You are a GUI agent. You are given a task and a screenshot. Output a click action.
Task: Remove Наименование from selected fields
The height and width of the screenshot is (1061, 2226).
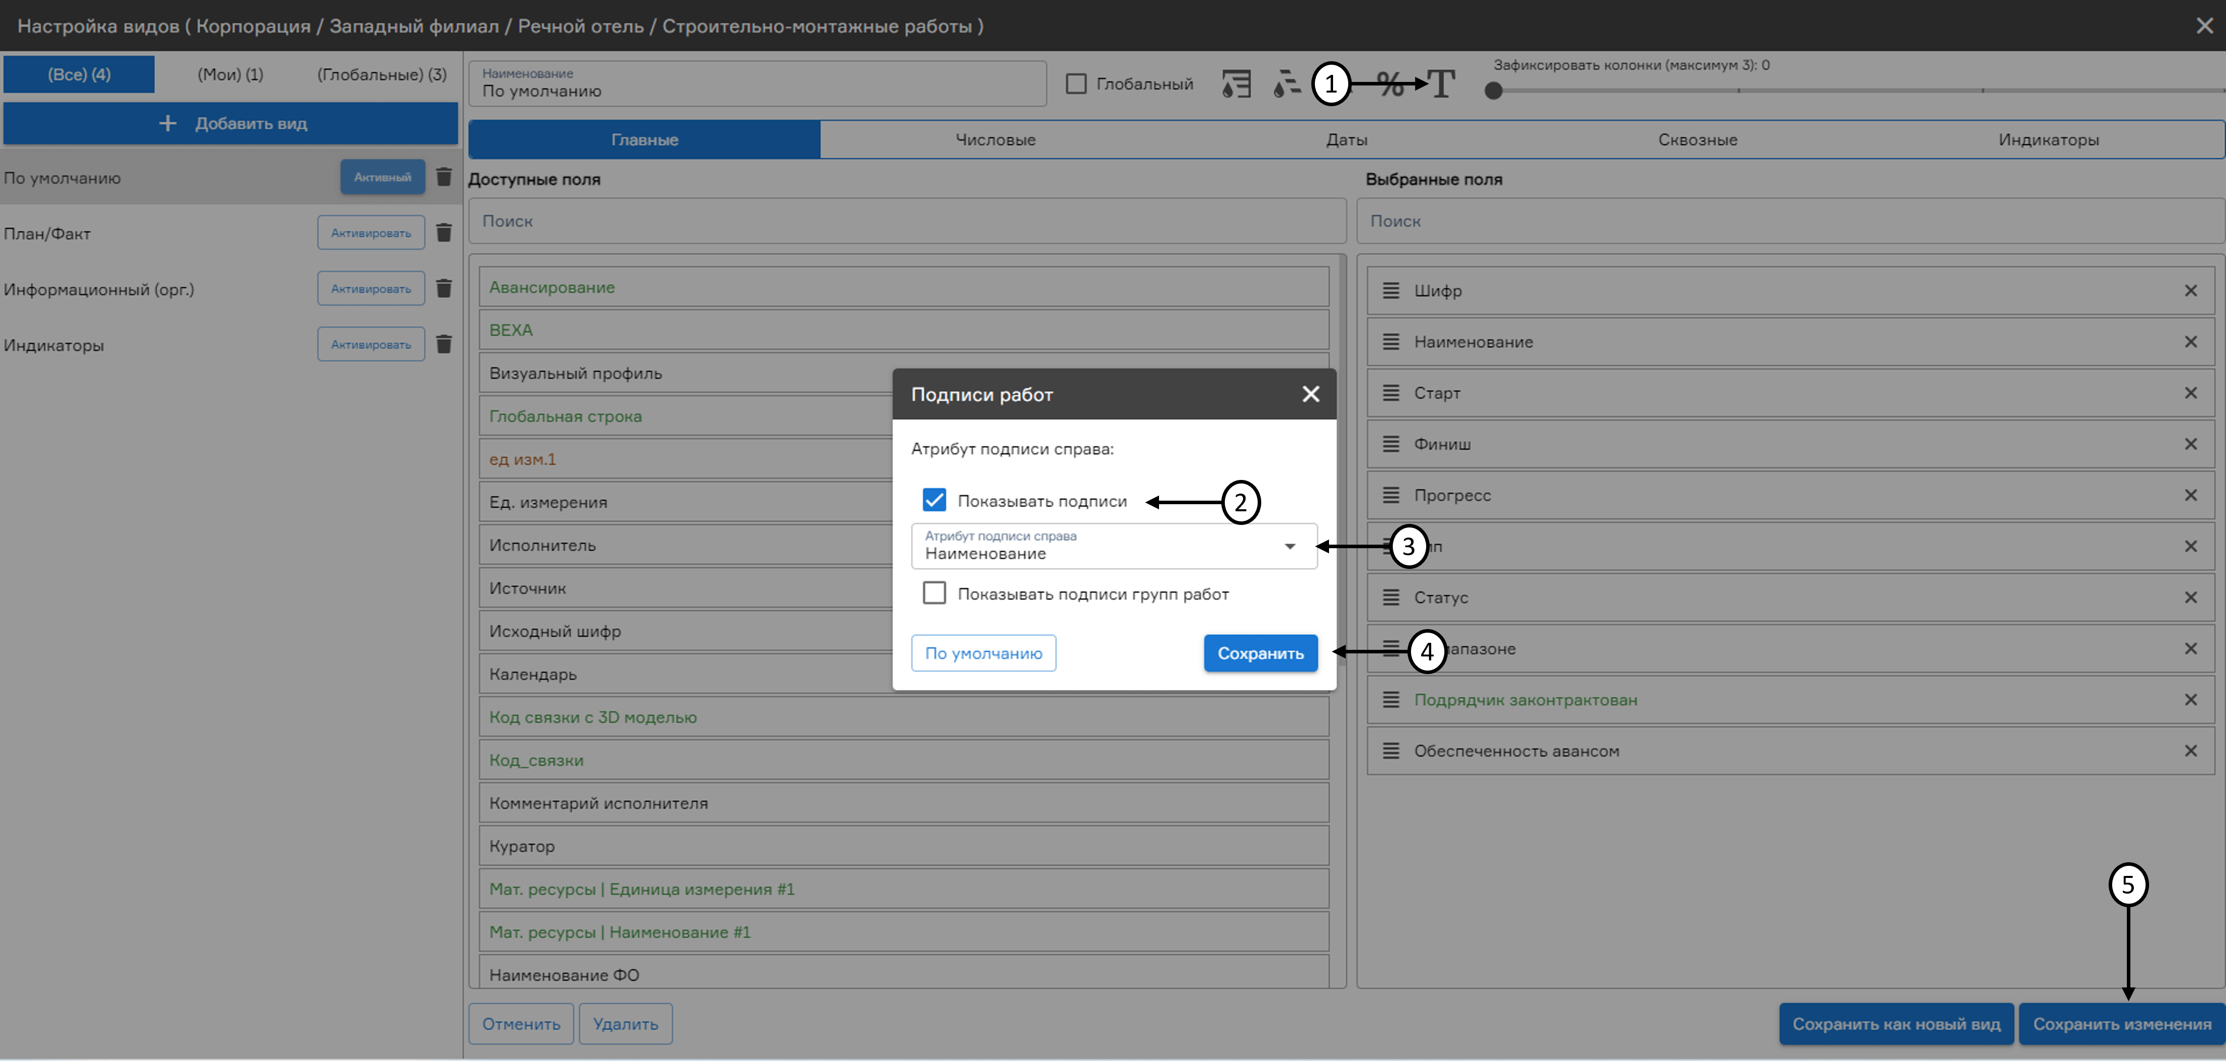[x=2191, y=342]
